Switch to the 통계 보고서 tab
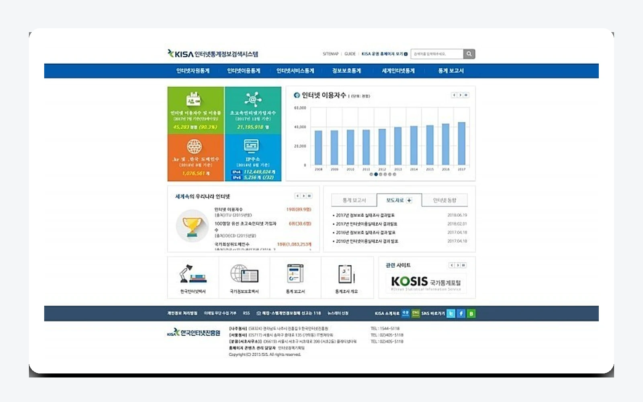This screenshot has width=643, height=402. click(354, 200)
